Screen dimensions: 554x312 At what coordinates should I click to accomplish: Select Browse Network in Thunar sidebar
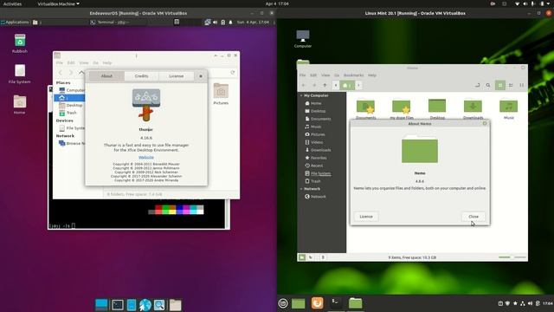point(72,143)
